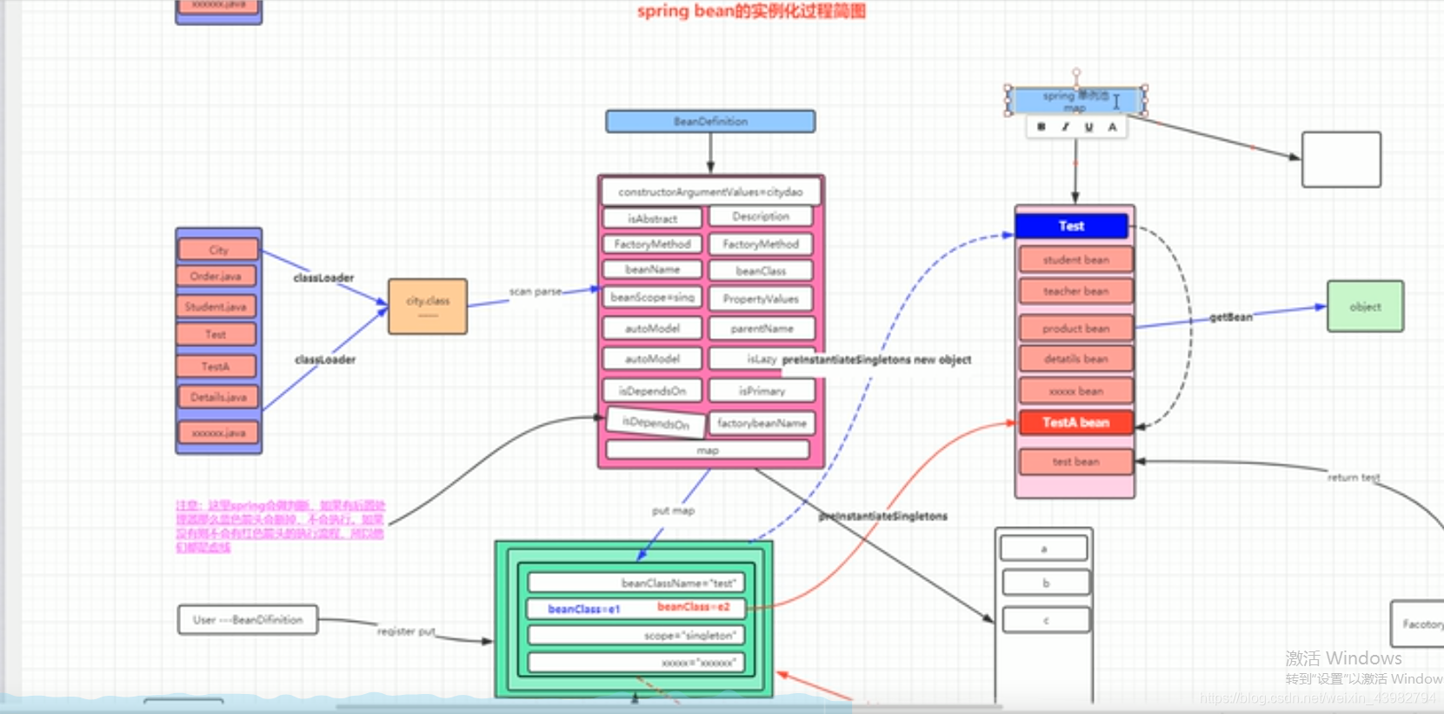This screenshot has height=714, width=1444.
Task: Select the return test connector label
Action: (1354, 477)
